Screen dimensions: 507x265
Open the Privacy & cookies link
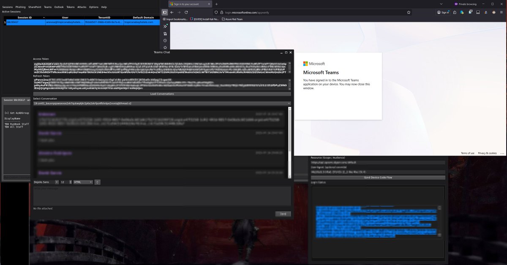[488, 153]
